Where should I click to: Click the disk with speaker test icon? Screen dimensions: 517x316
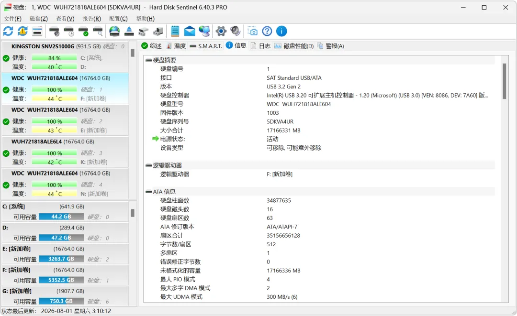pyautogui.click(x=54, y=32)
